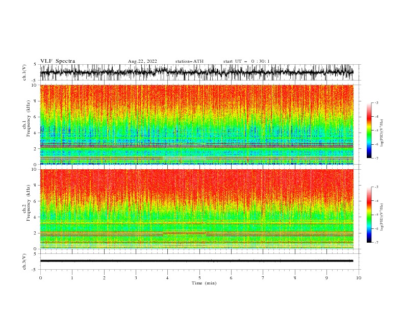The width and height of the screenshot is (404, 312).
Task: Click the "0" tick label on time axis
Action: 40,278
